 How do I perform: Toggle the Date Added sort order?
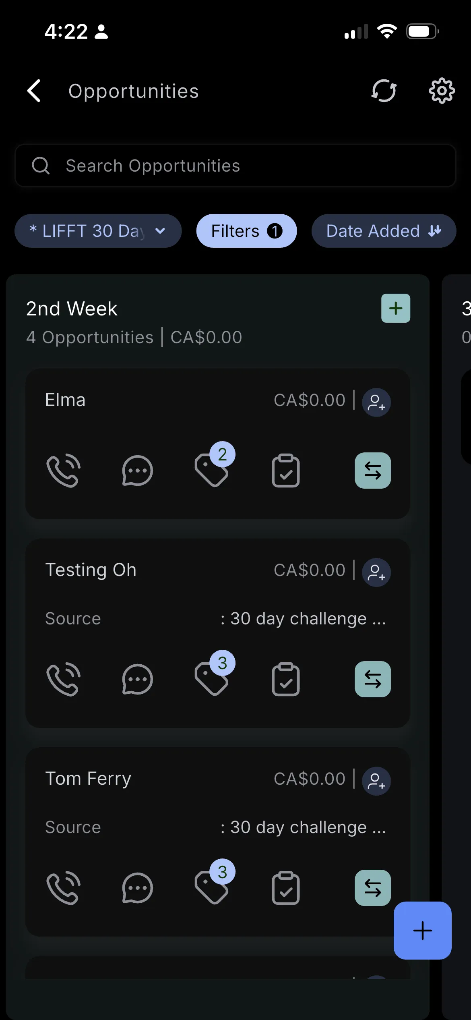coord(383,231)
